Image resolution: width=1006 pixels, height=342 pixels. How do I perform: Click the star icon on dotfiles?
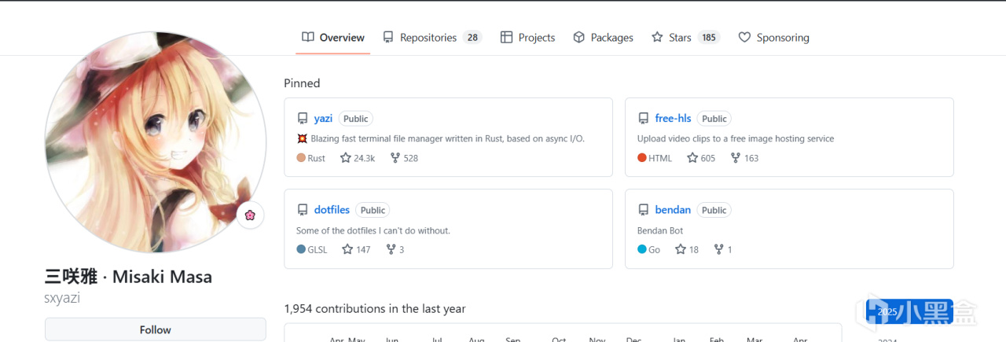(x=347, y=249)
